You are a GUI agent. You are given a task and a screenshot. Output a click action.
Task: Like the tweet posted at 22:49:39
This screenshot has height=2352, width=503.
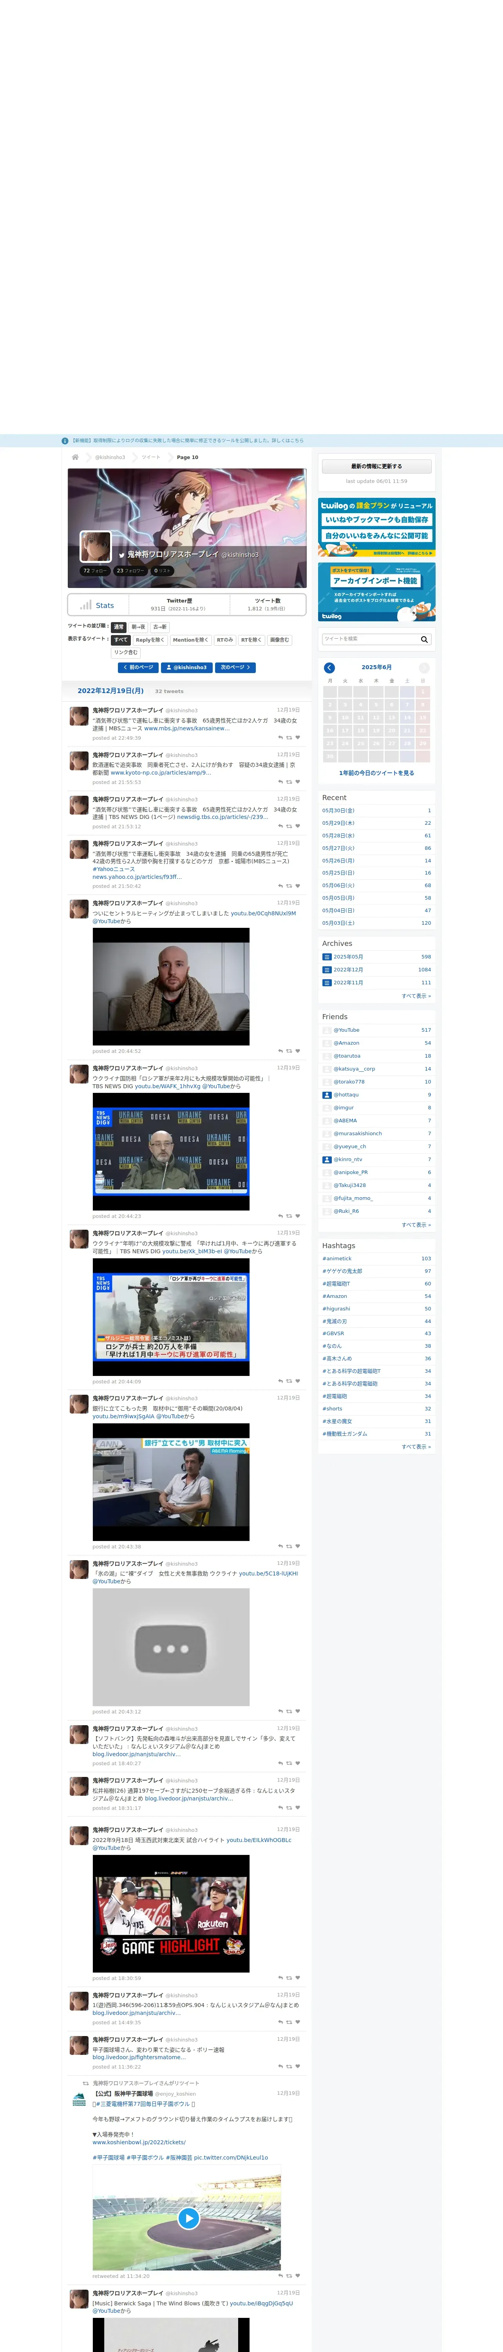coord(298,738)
